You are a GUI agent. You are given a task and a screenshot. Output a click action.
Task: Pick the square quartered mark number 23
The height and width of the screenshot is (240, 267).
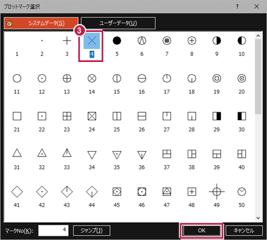67,116
